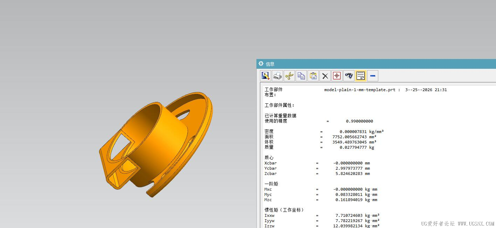Click the Ixxw value 7.710724603
496x228 pixels.
(x=349, y=215)
